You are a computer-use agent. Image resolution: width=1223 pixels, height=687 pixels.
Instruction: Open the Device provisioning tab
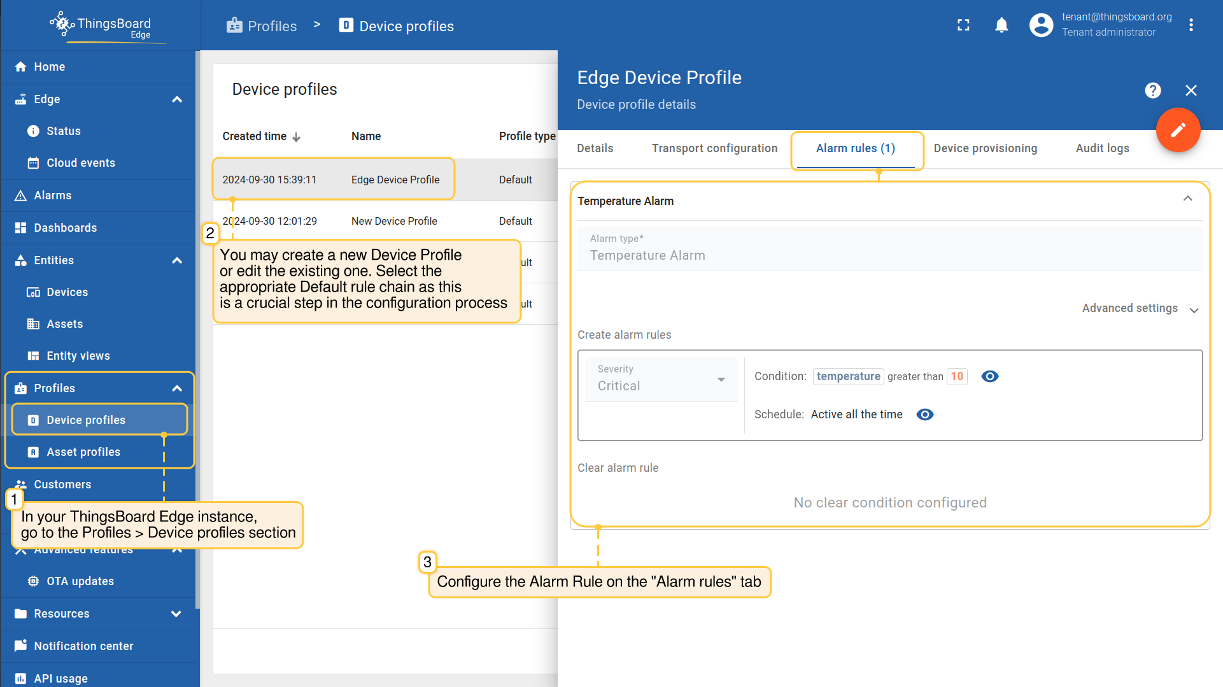[x=985, y=148]
